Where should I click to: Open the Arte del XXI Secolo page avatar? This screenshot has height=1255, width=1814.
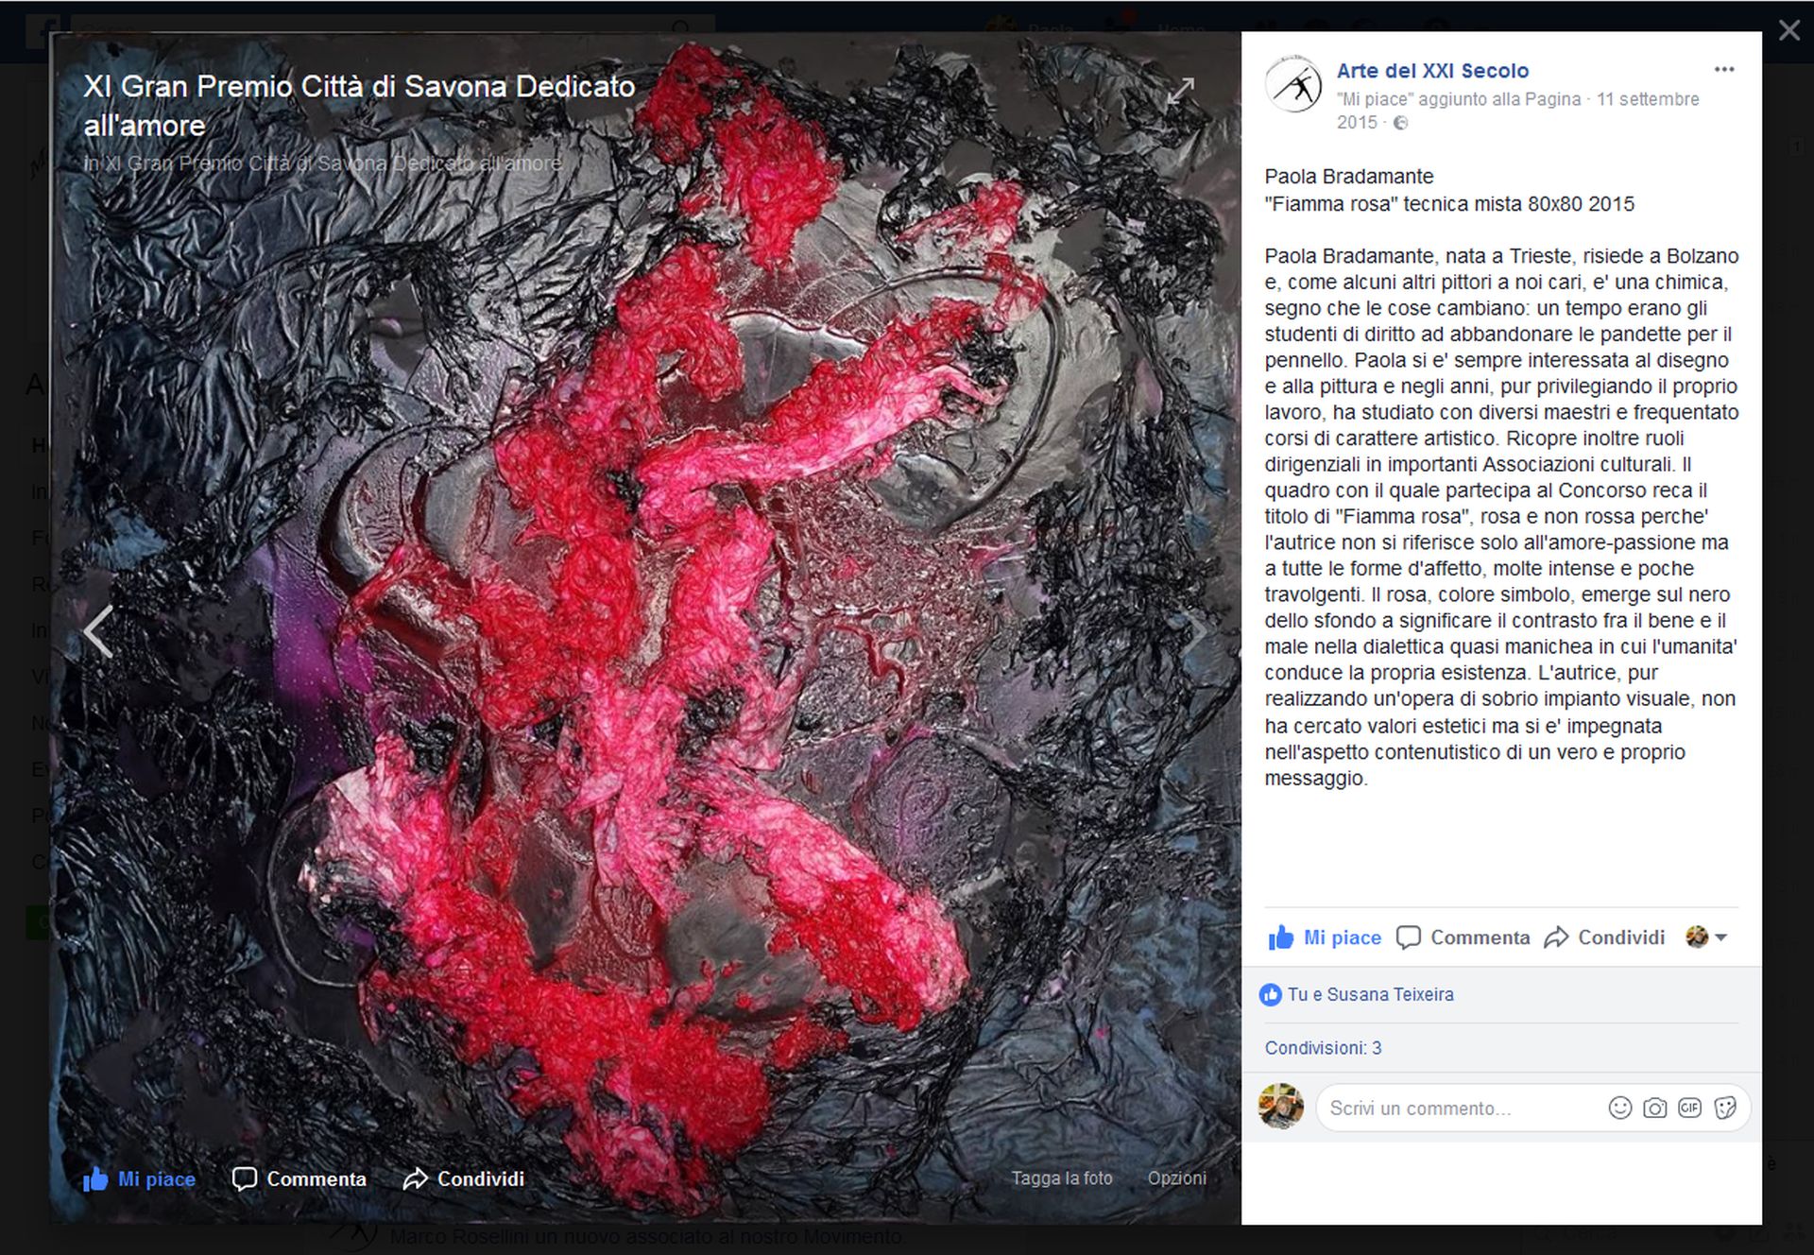click(1293, 85)
